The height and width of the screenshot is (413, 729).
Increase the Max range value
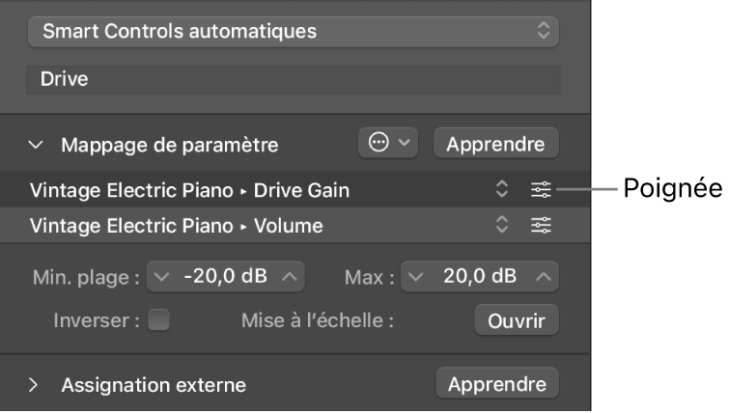[x=544, y=277]
